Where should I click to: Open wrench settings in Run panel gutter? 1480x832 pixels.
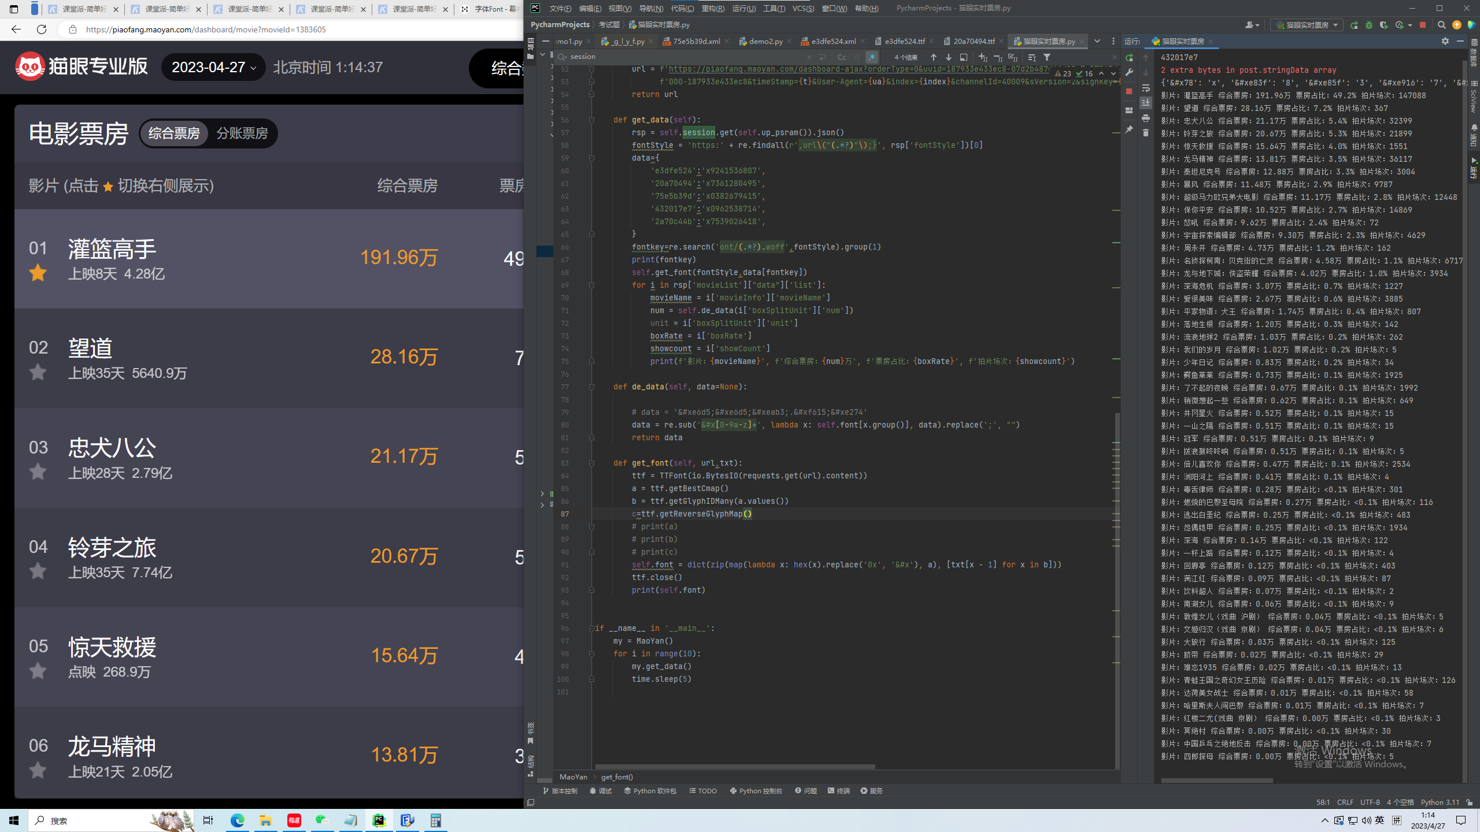[1129, 73]
